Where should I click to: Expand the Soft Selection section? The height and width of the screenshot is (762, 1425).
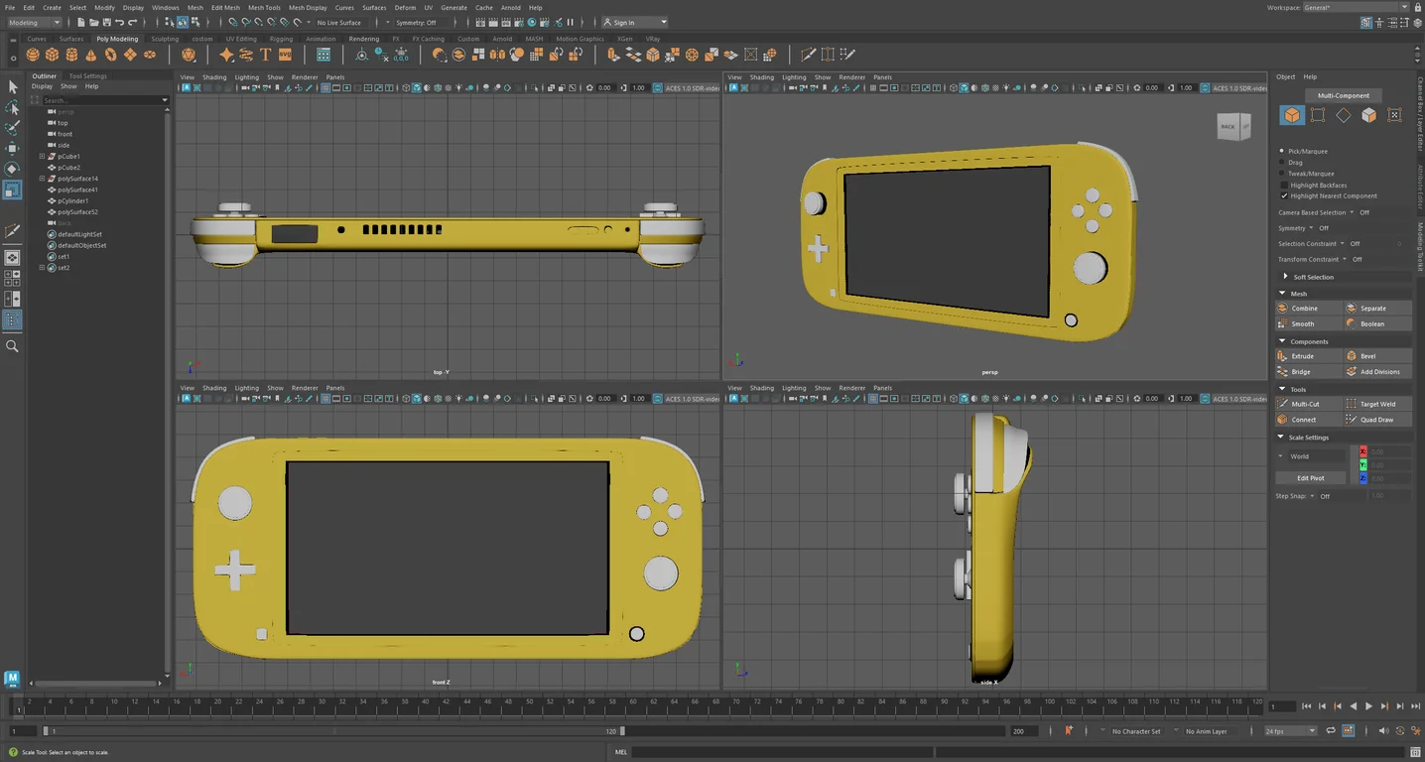pyautogui.click(x=1313, y=277)
